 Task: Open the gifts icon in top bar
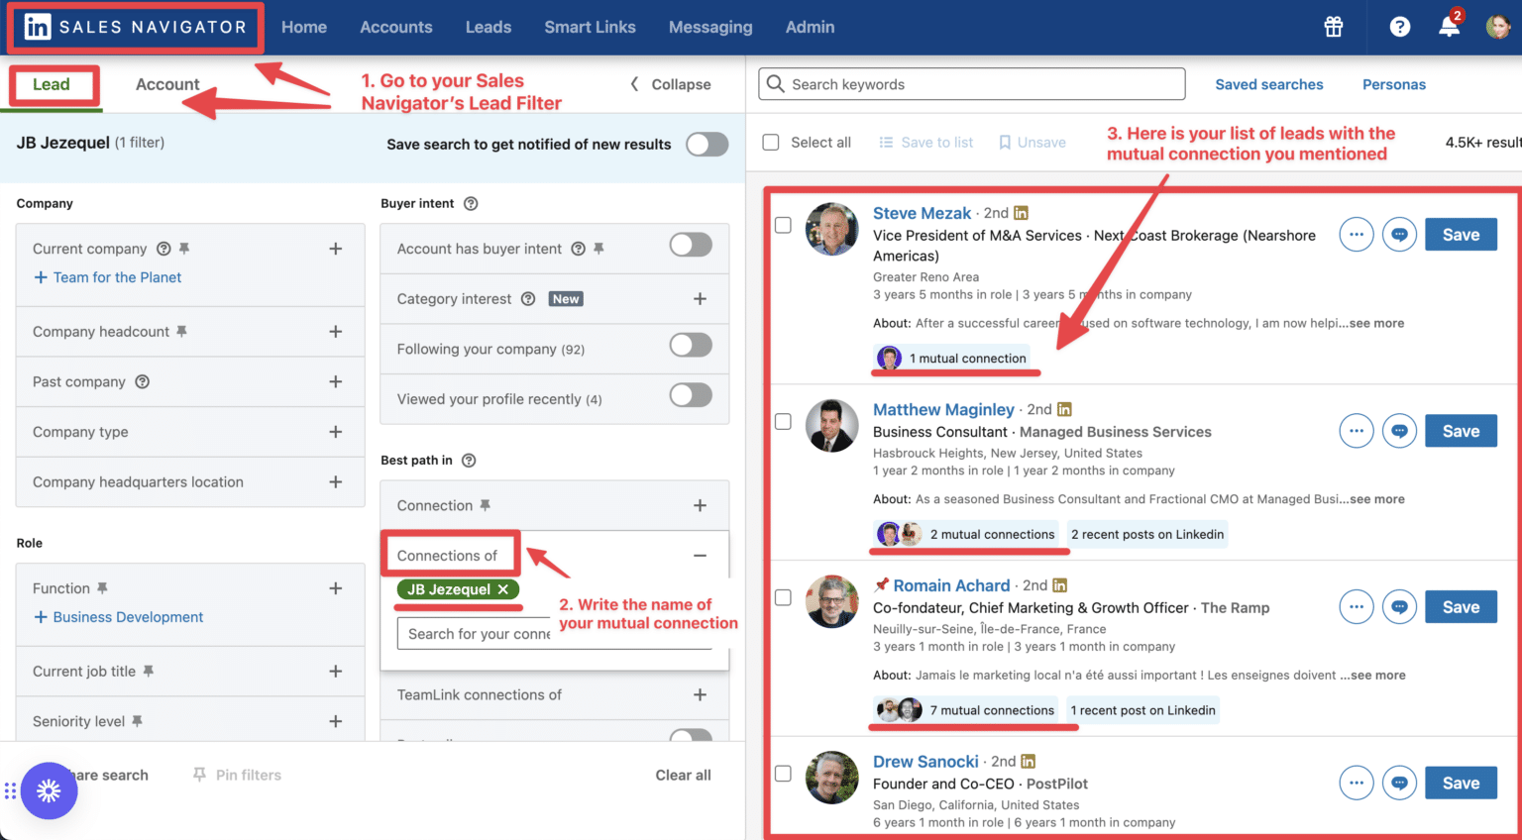(1333, 27)
